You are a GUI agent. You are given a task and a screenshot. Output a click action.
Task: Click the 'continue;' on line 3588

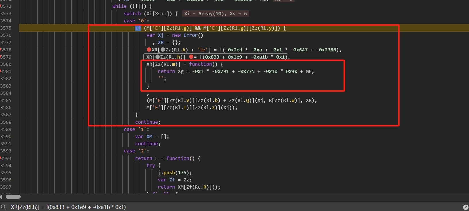pos(148,122)
